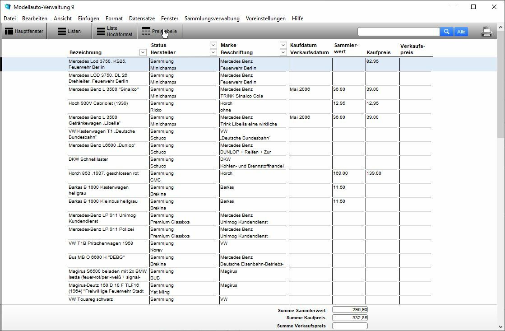Click the Modellauto-Verwaltung app icon
The image size is (505, 331).
coord(7,7)
